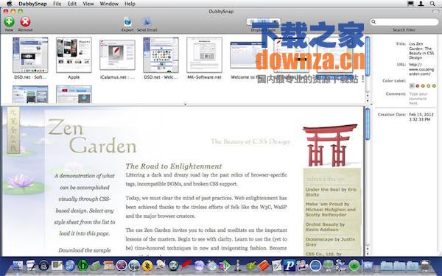Toggle the toolbar pill button in title bar

point(435,11)
